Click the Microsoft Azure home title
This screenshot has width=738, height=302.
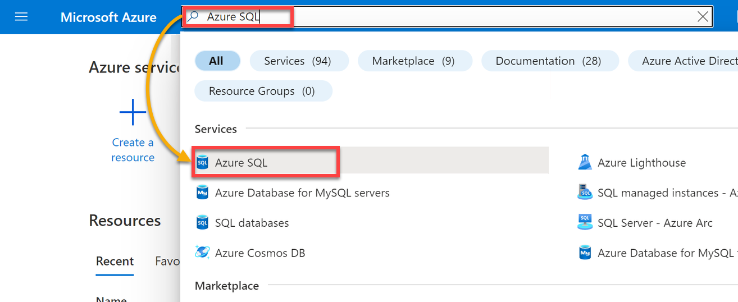pos(108,17)
